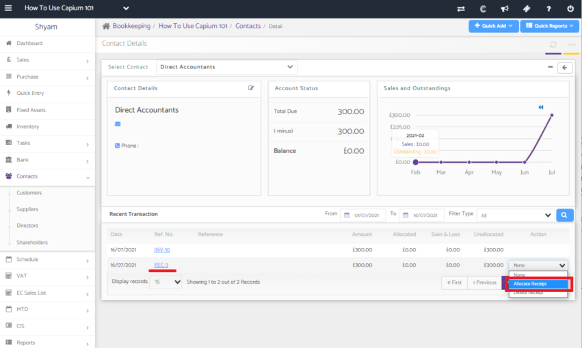This screenshot has height=348, width=582.
Task: Expand the Purchase sidebar menu
Action: (x=47, y=77)
